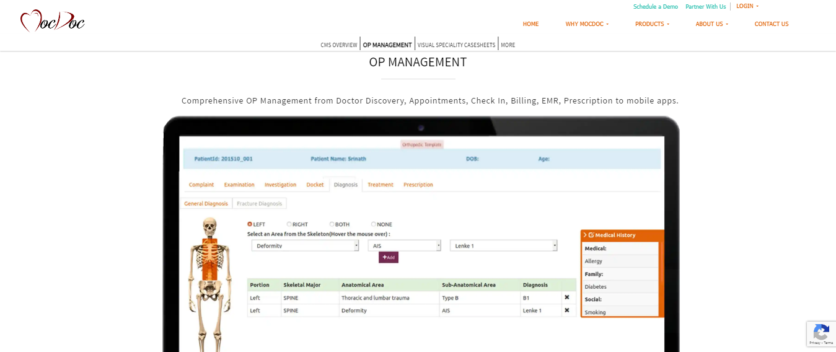The image size is (836, 352).
Task: Select the LEFT radio option
Action: [250, 224]
